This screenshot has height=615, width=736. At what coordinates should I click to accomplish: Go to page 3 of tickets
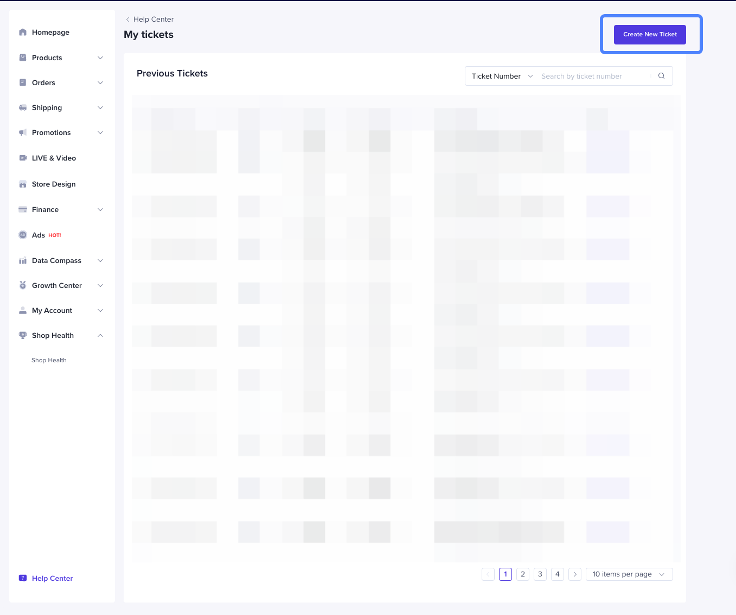click(x=540, y=574)
